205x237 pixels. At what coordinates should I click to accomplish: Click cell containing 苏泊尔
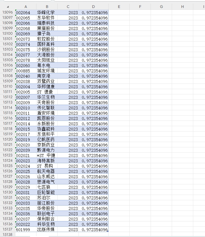(x=47, y=197)
